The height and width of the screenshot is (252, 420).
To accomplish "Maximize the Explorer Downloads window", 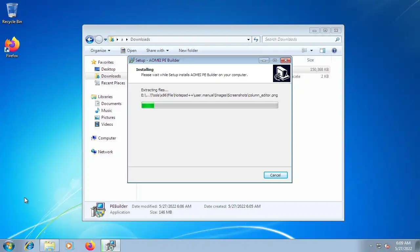I will (x=325, y=31).
